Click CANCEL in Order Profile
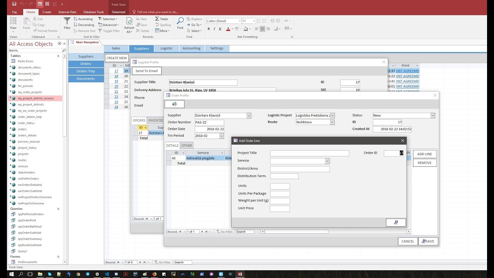Screen dimensions: 494x278 click(408, 241)
